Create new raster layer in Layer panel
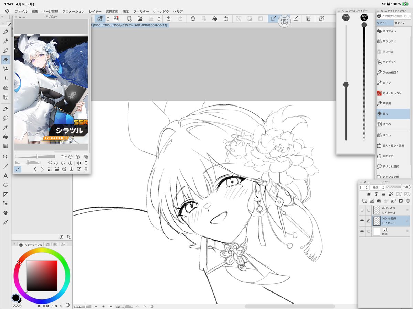The height and width of the screenshot is (309, 413). point(364,201)
